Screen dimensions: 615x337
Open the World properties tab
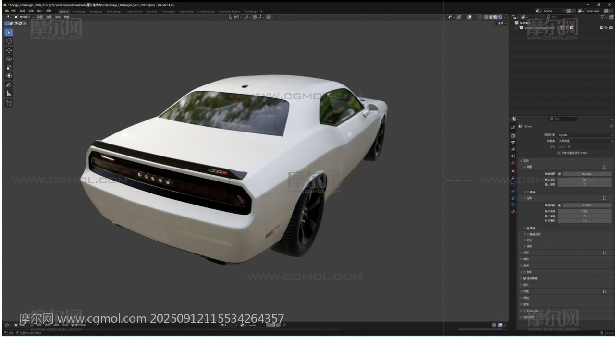[513, 163]
